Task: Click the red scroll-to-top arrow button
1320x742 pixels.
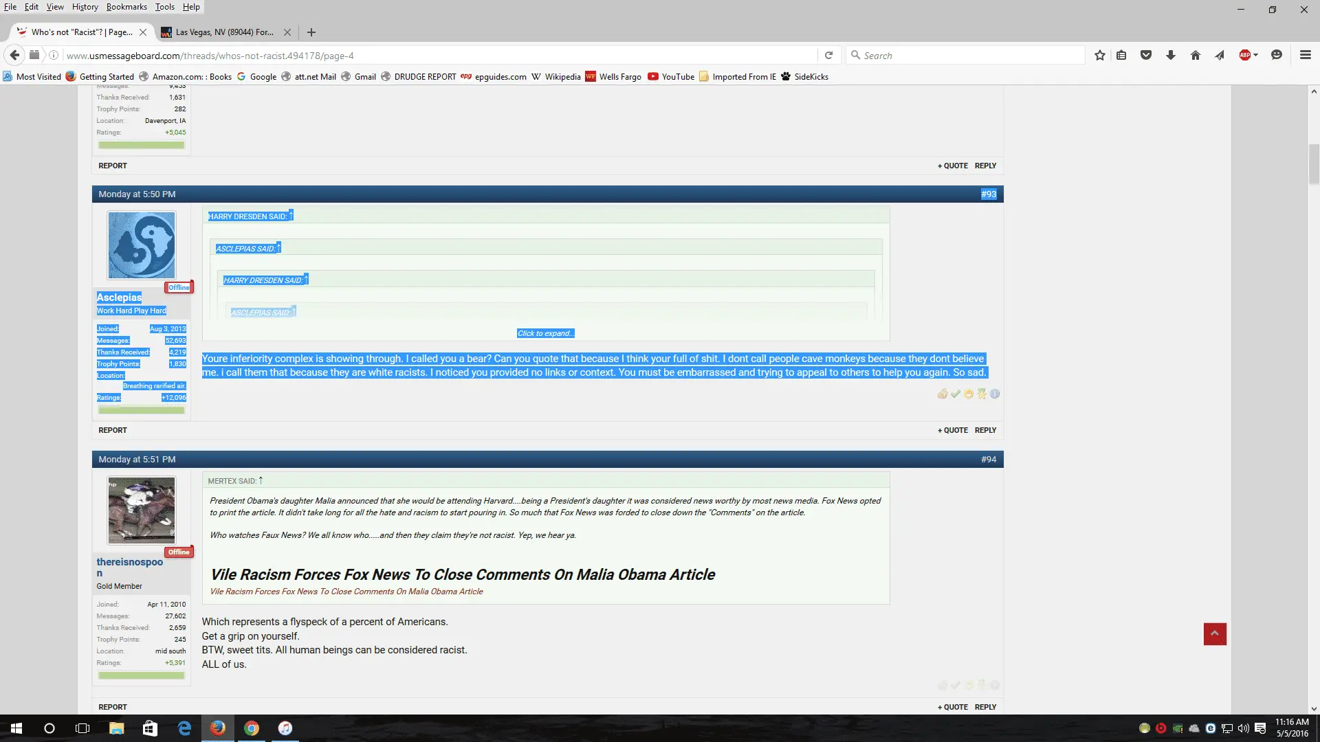Action: (1215, 633)
